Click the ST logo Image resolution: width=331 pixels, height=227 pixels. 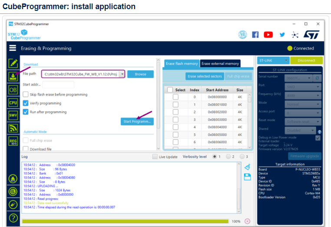(x=311, y=35)
